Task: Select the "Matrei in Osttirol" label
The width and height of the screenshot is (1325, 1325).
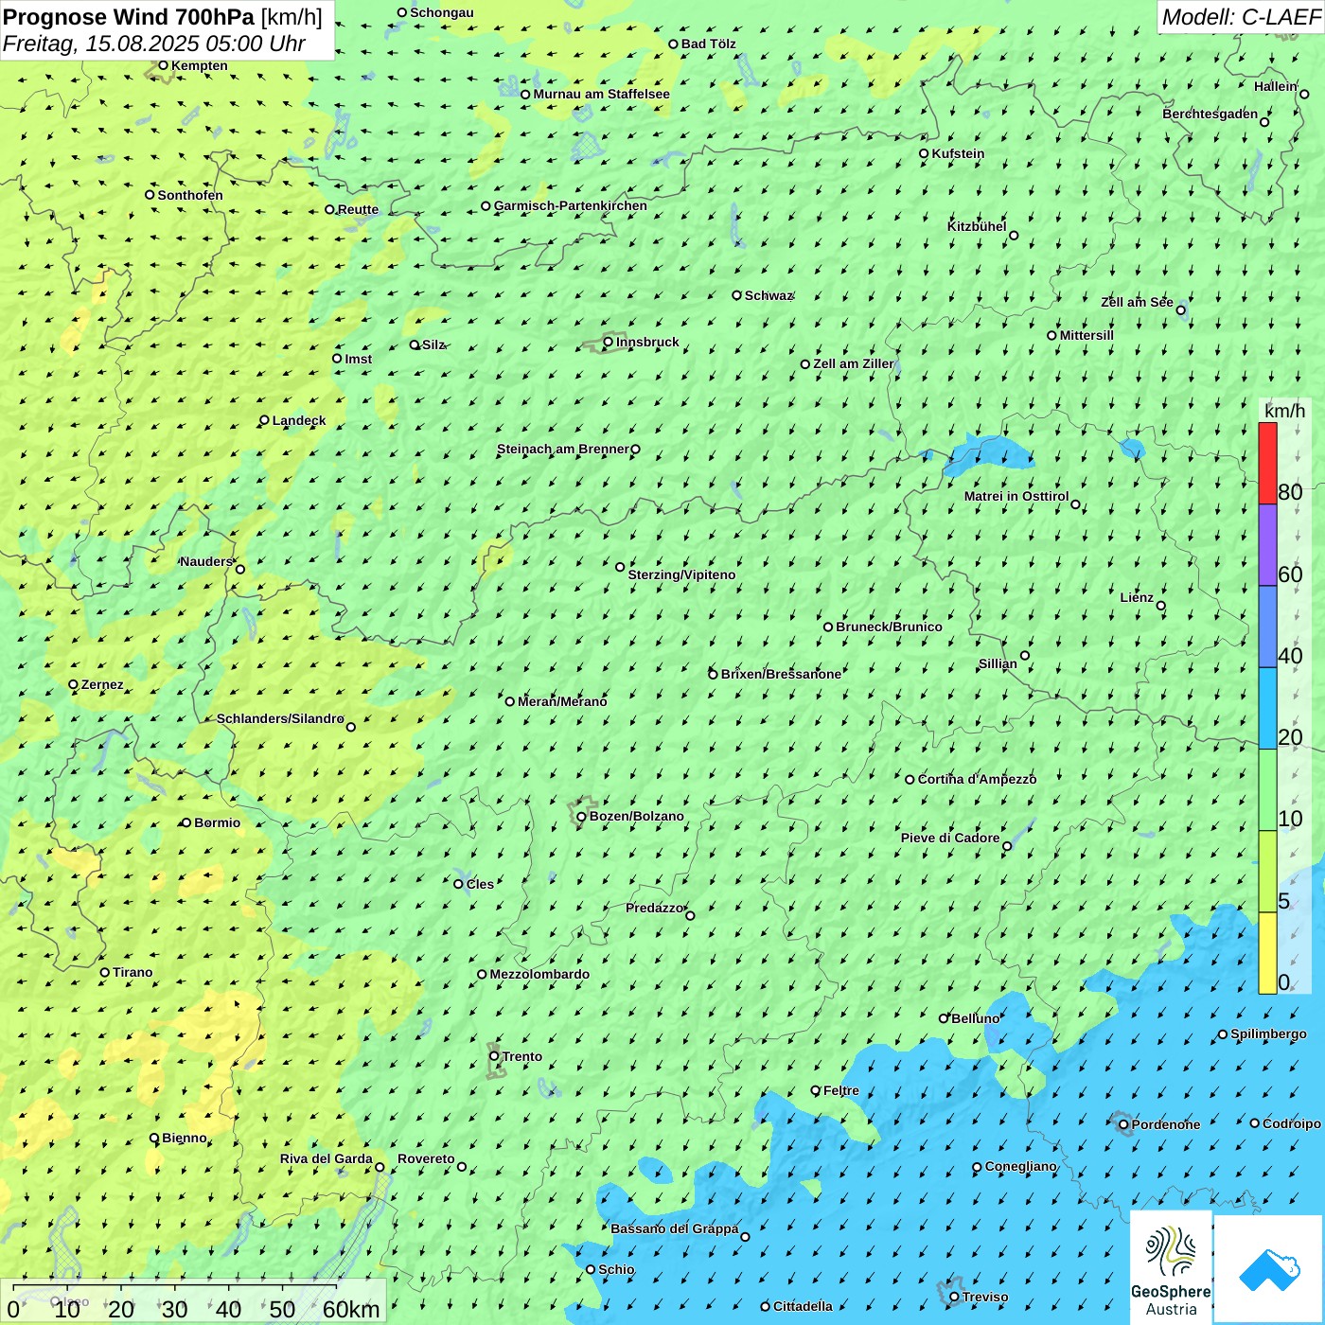Action: tap(1016, 496)
